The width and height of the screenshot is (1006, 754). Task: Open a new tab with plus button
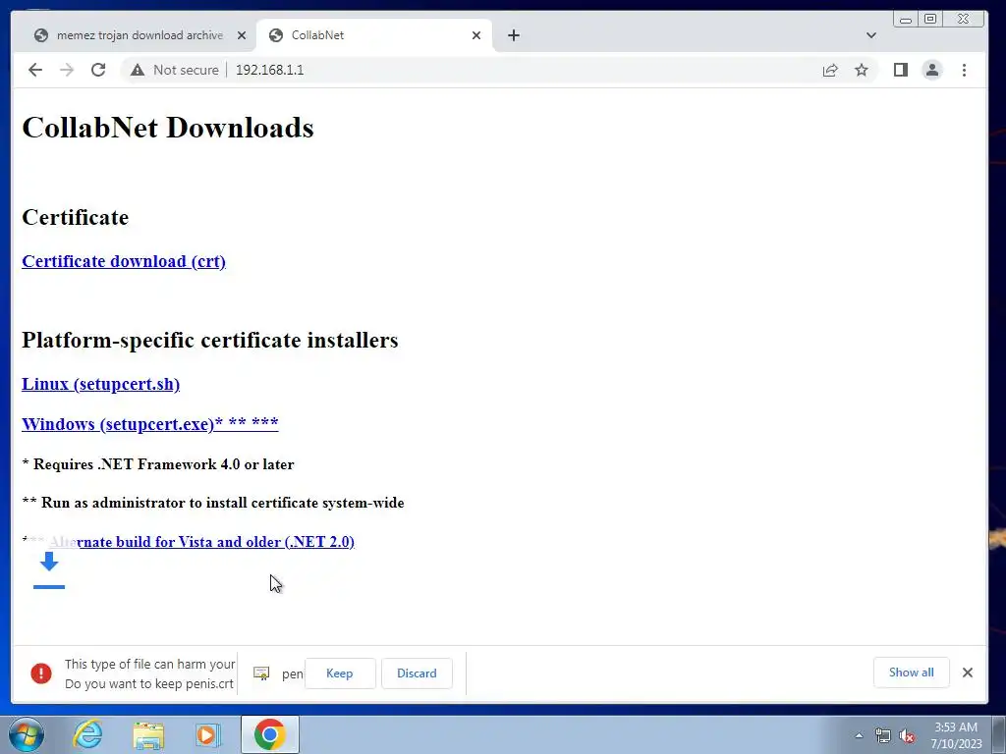[513, 35]
